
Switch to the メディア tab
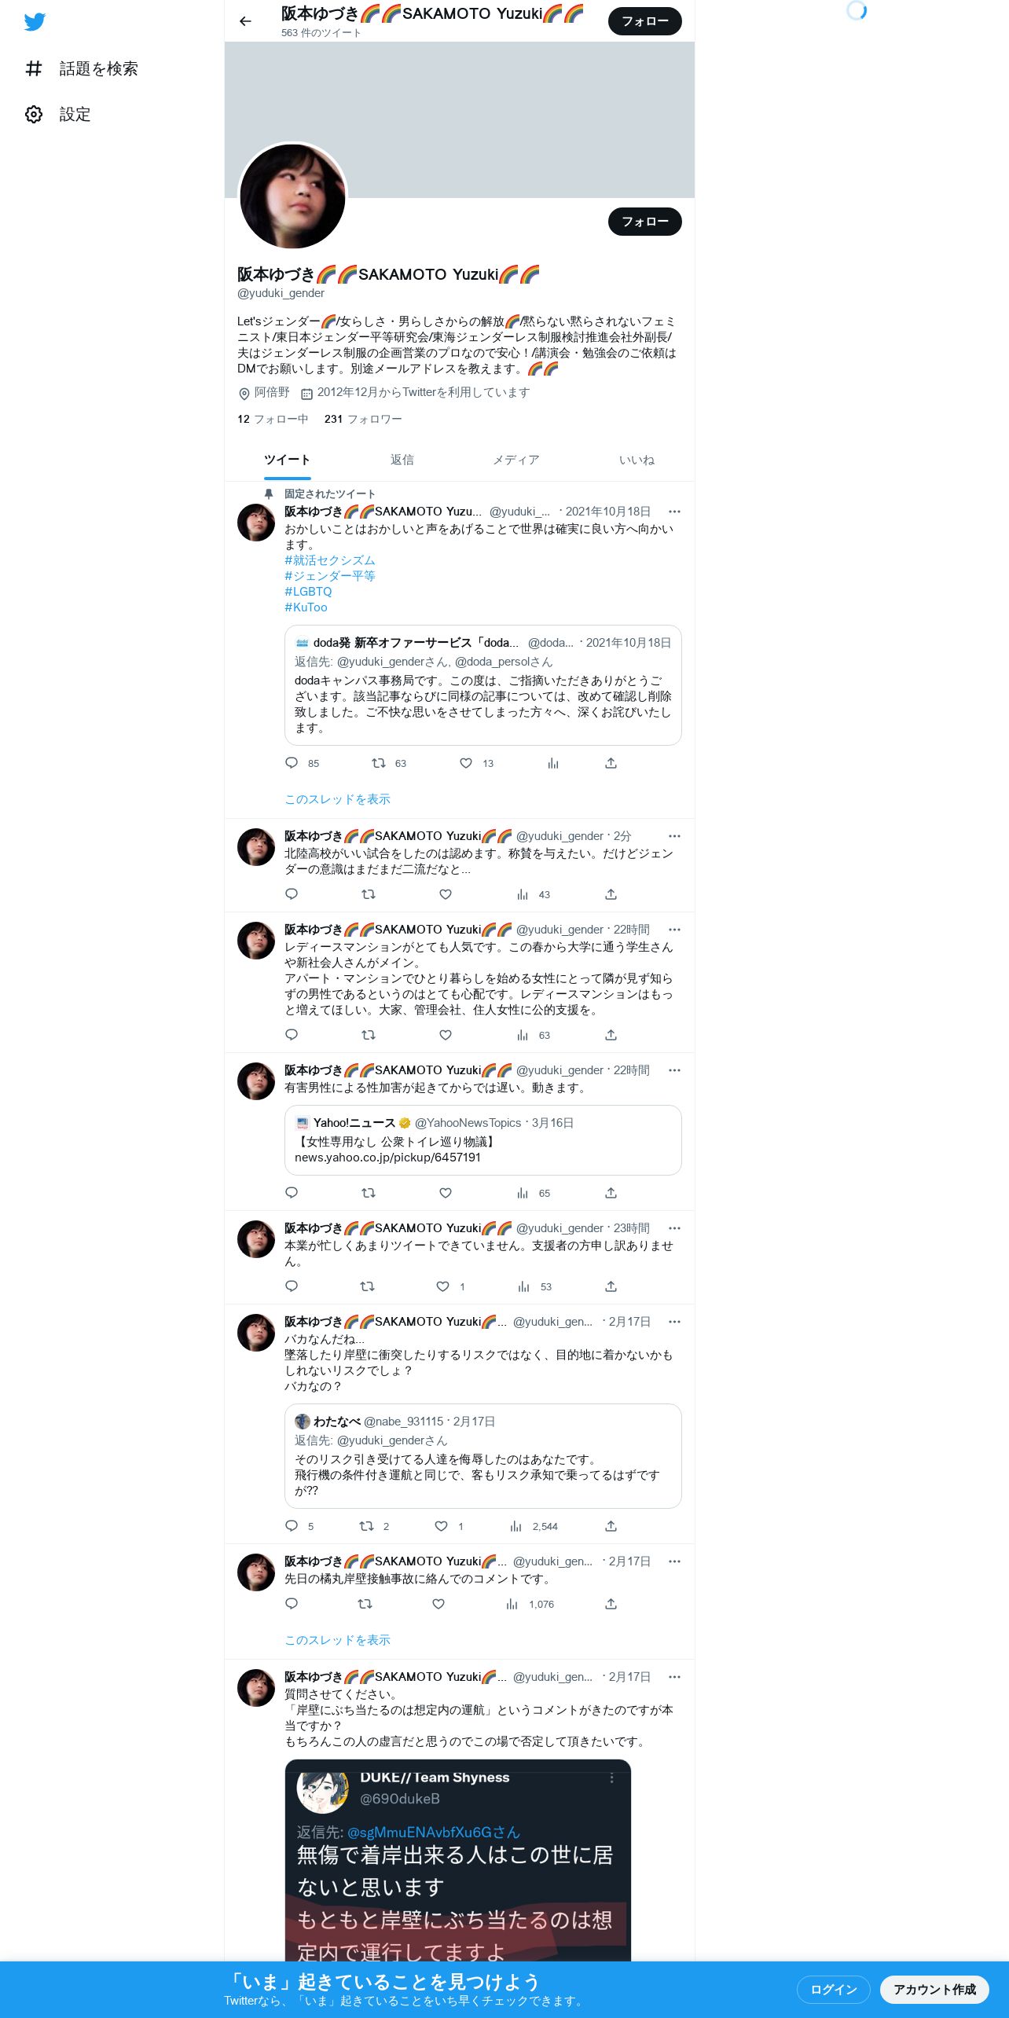[x=516, y=460]
